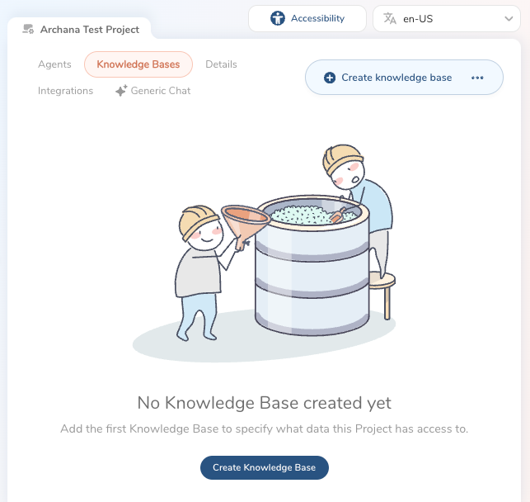This screenshot has height=502, width=530.
Task: Go to the Details tab
Action: coord(221,64)
